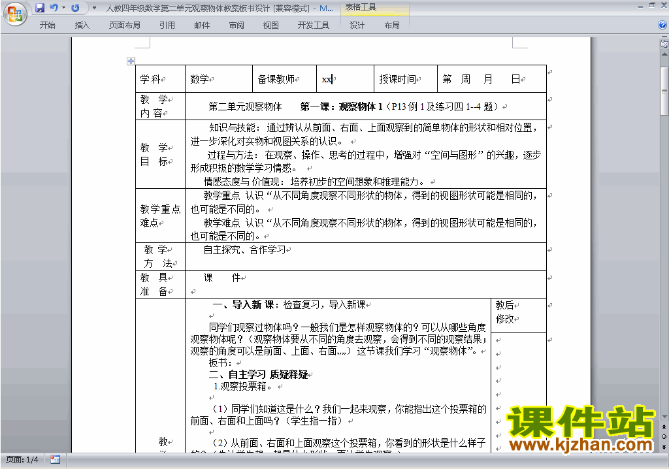Toggle the ruler button above the scrollbar

664,44
